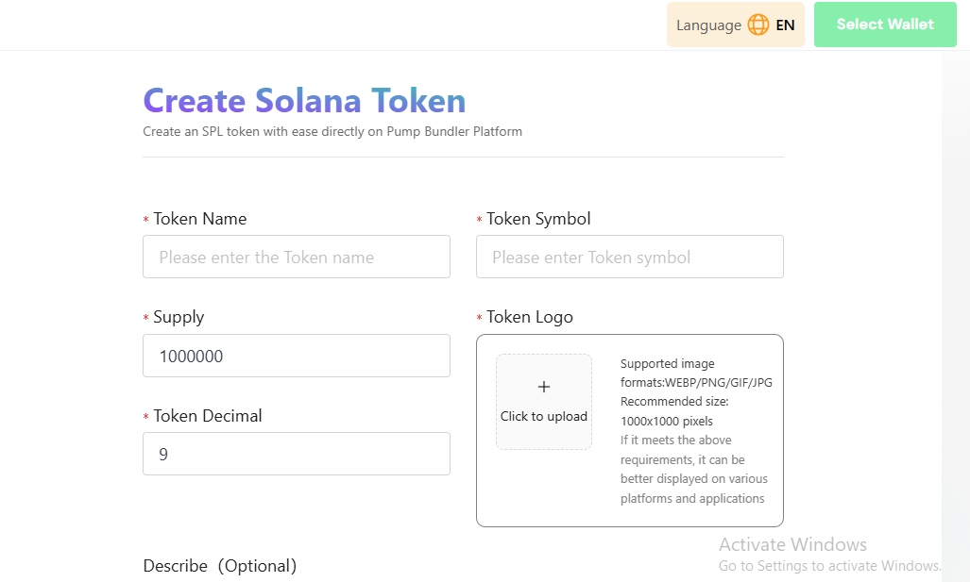The height and width of the screenshot is (582, 970).
Task: Click the Token Name label
Action: (x=199, y=219)
